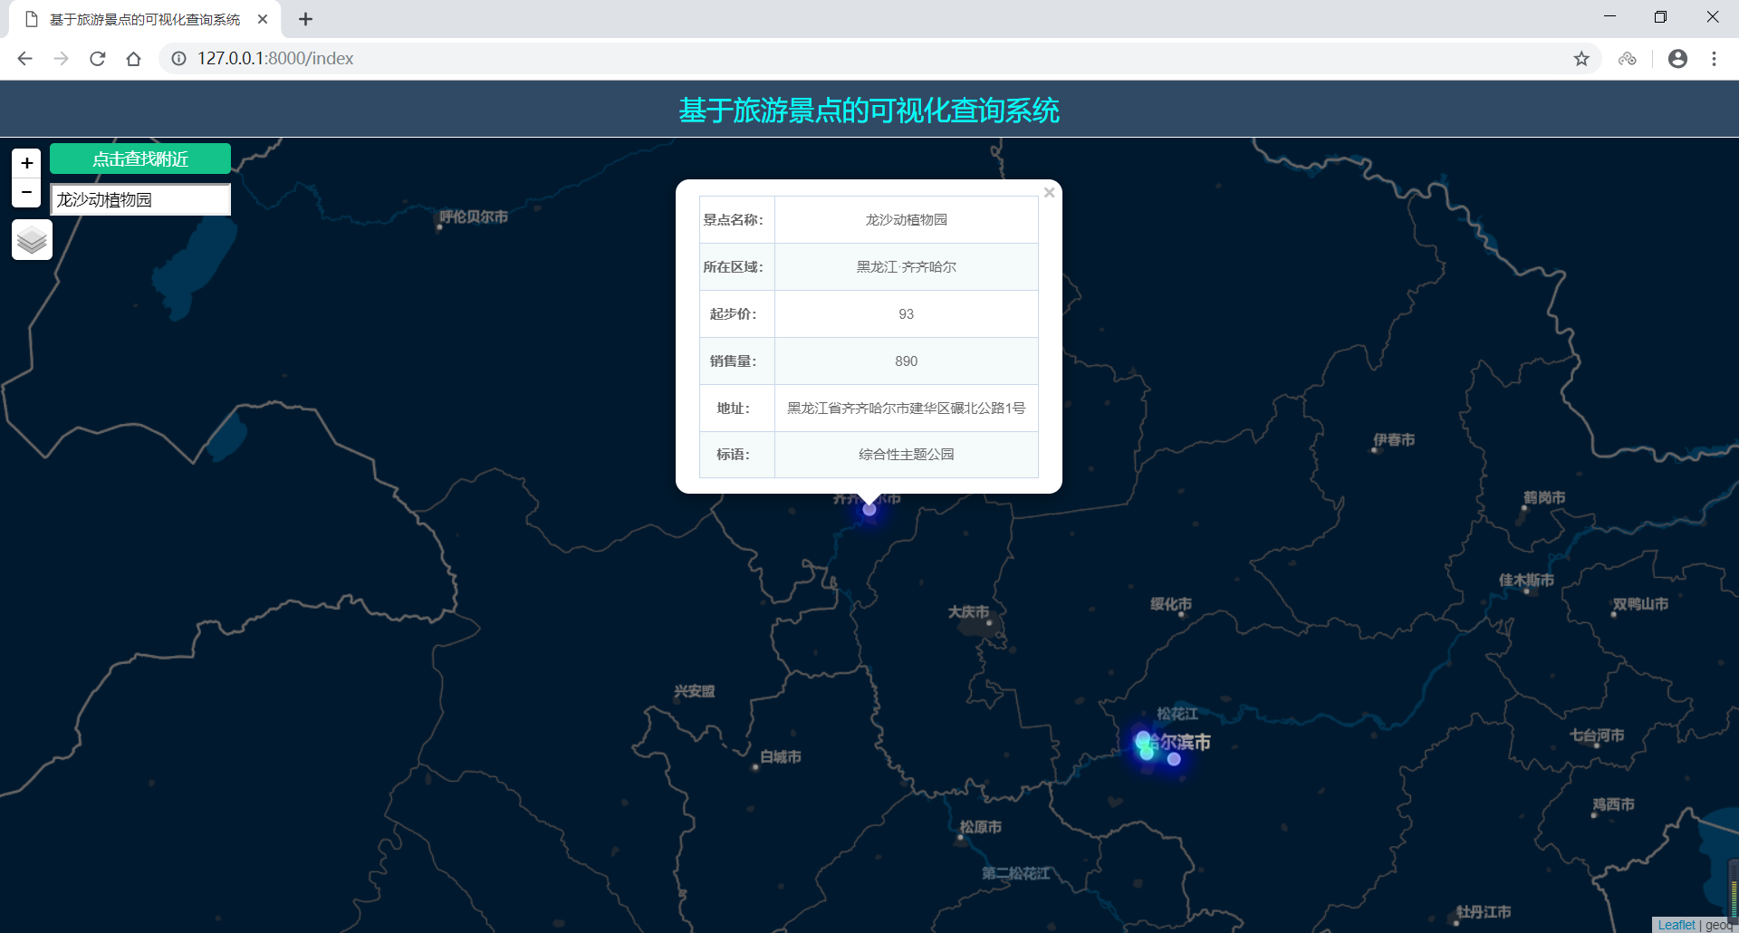Click the 起步价 label in popup
The image size is (1739, 933).
pyautogui.click(x=733, y=313)
